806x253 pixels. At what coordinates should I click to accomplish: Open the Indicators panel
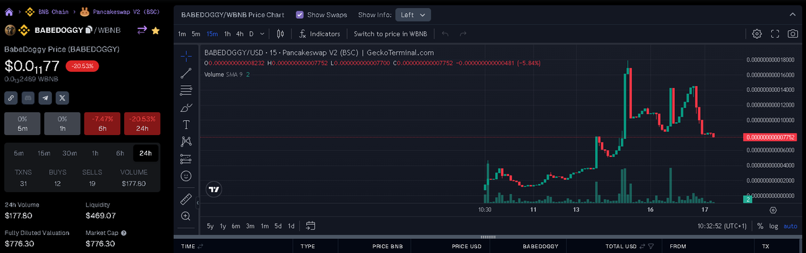coord(320,34)
